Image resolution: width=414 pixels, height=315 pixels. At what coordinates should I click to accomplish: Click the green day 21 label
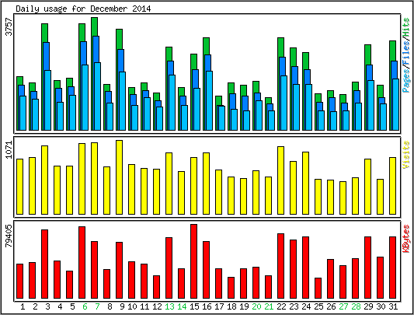(x=269, y=306)
